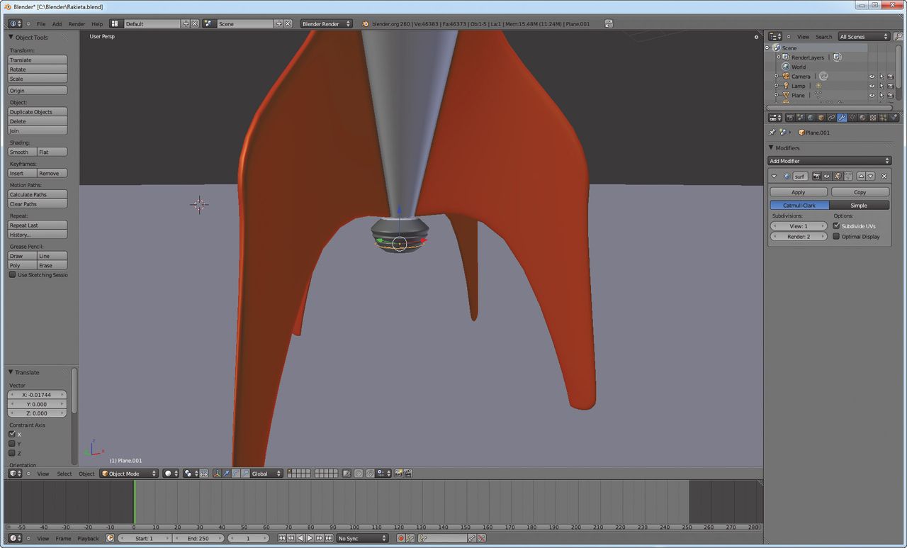The image size is (907, 548).
Task: Remove the surf modifier with X icon
Action: [884, 177]
